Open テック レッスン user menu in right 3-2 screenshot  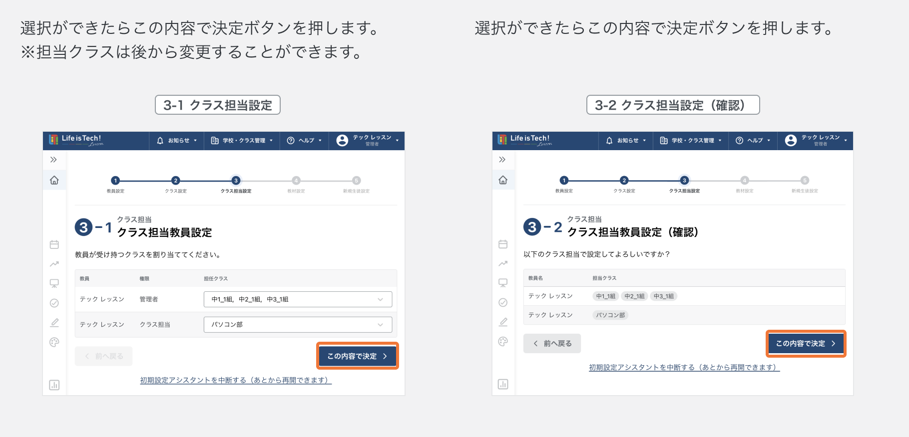coord(816,141)
